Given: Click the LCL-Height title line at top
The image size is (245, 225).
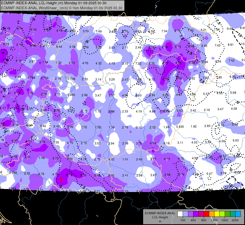Looking at the screenshot, I should pos(54,3).
